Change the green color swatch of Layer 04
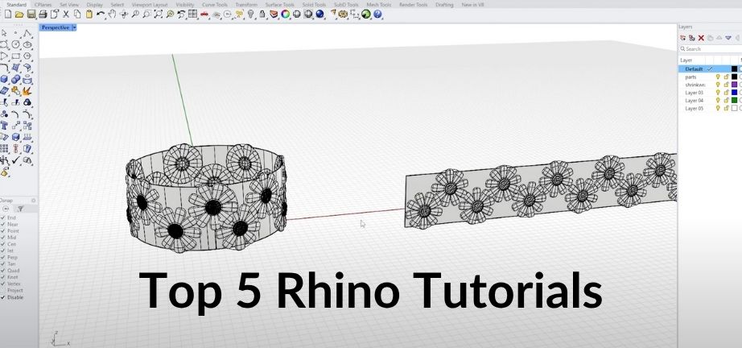Viewport: 742px width, 348px height. [x=735, y=101]
